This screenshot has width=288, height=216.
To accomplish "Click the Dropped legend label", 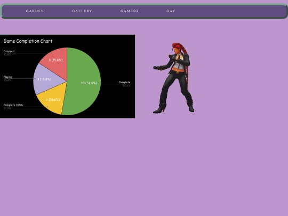I will point(9,51).
